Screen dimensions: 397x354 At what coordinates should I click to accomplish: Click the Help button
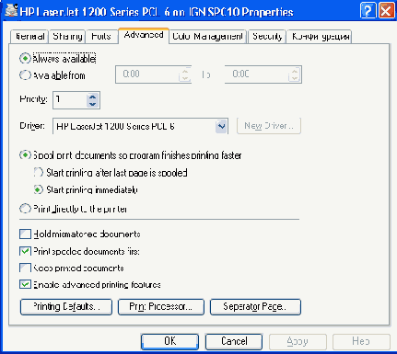[x=361, y=341]
